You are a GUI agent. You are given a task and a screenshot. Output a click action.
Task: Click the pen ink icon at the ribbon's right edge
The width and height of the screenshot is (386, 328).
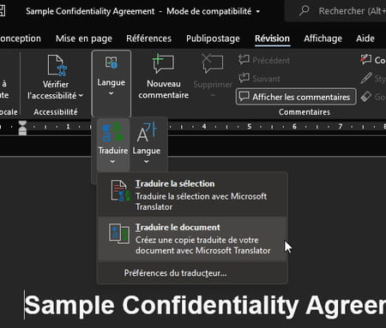[366, 78]
